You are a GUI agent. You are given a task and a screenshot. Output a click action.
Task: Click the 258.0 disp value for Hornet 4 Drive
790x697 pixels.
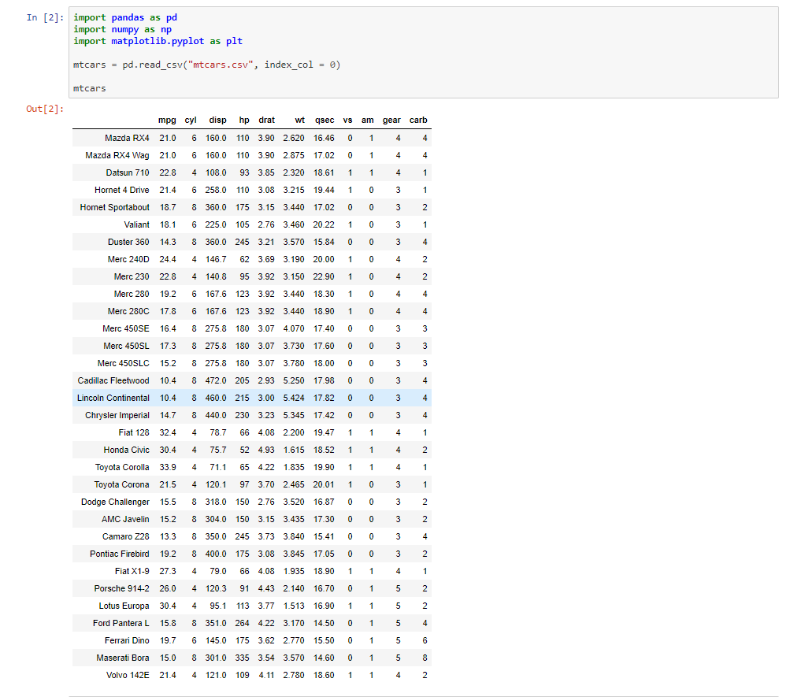[216, 190]
